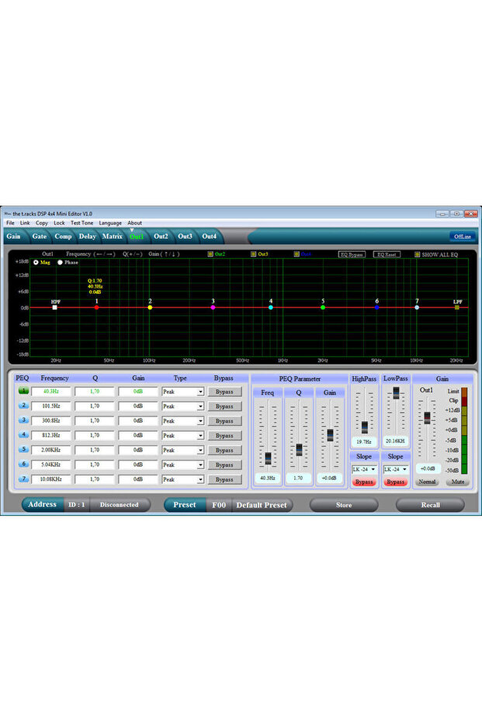The image size is (482, 722).
Task: Select PEQ band 7 number button
Action: tap(23, 479)
